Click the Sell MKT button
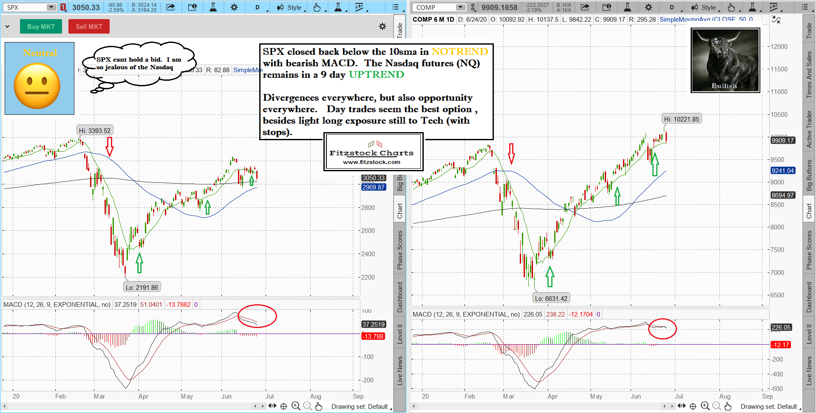The height and width of the screenshot is (413, 816). 89,26
